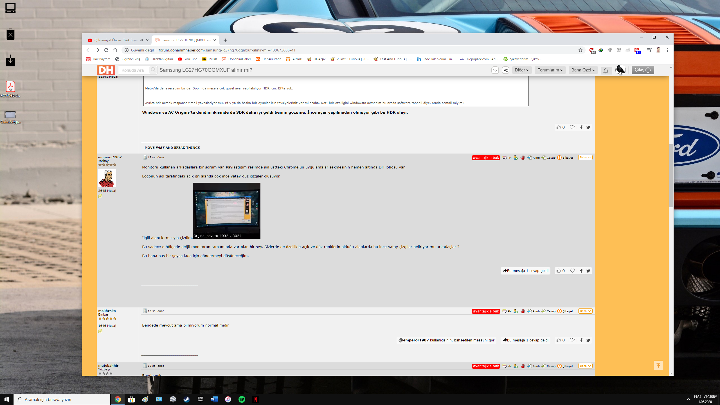Open Chrome three-dot menu
The image size is (720, 405).
click(x=667, y=50)
